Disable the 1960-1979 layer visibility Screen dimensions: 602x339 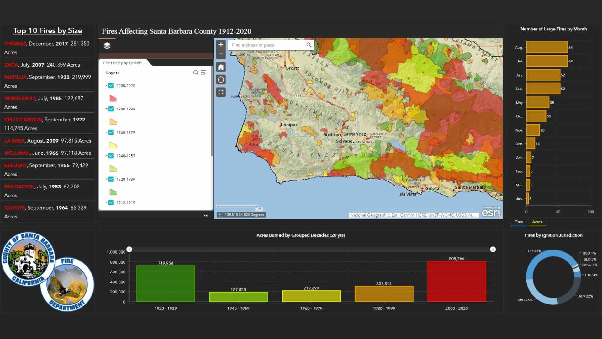[111, 132]
